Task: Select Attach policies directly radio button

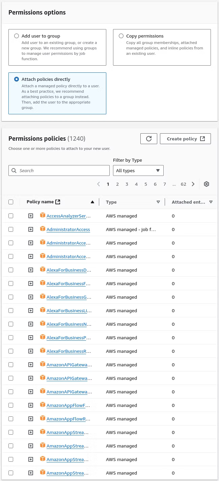Action: coord(17,79)
